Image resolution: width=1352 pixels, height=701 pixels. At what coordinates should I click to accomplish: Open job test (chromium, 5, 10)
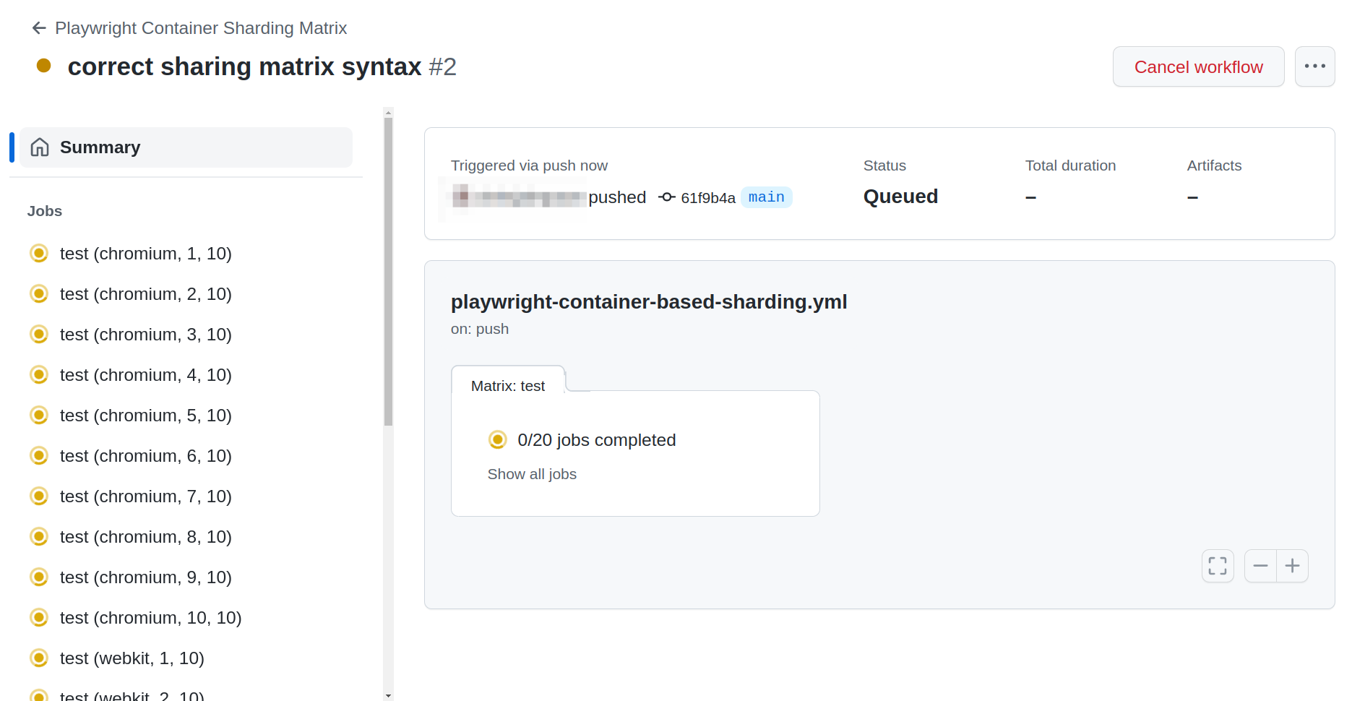coord(145,416)
